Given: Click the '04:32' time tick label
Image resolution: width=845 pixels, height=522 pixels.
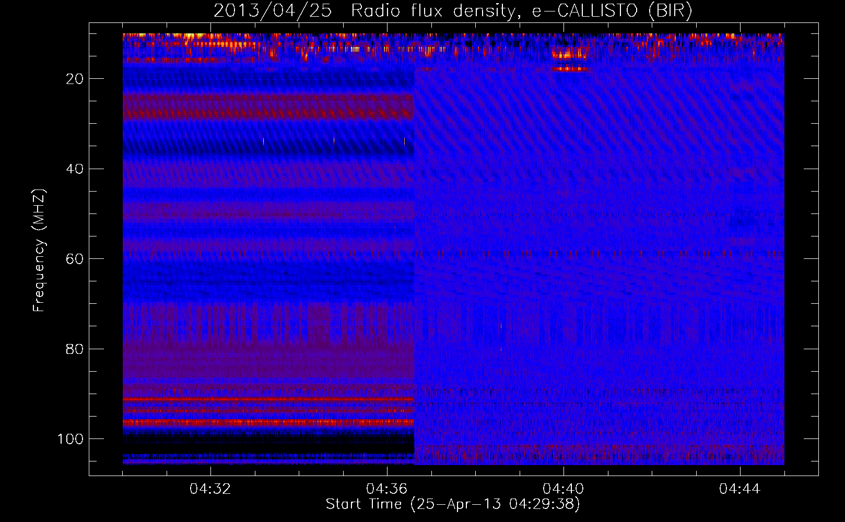Looking at the screenshot, I should 210,489.
